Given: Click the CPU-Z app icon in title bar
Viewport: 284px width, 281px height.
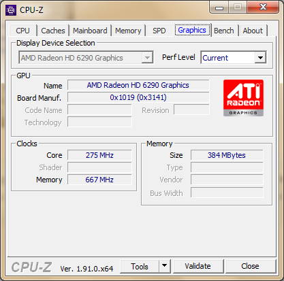Looking at the screenshot, I should point(11,10).
